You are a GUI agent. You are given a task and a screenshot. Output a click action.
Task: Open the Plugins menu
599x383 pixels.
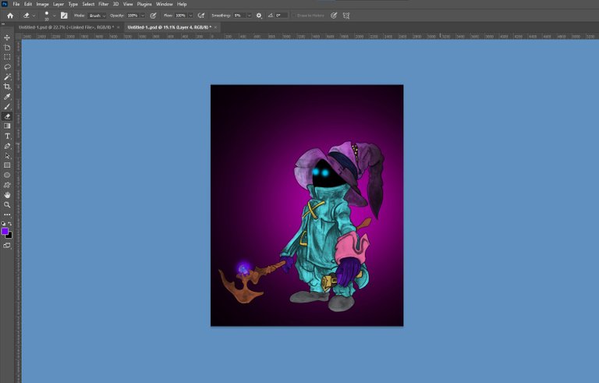[x=144, y=4]
